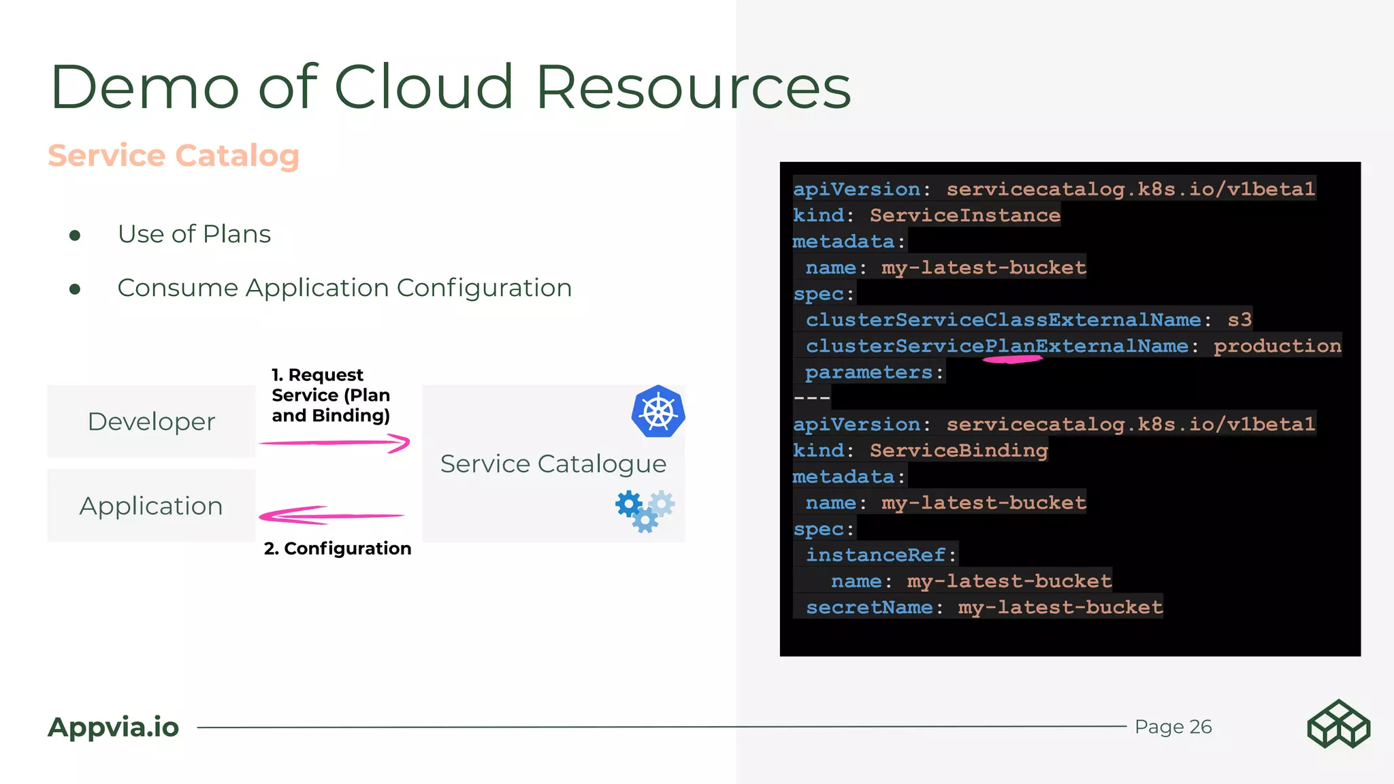Click the Service Catalogue box label
This screenshot has width=1394, height=784.
[x=553, y=464]
